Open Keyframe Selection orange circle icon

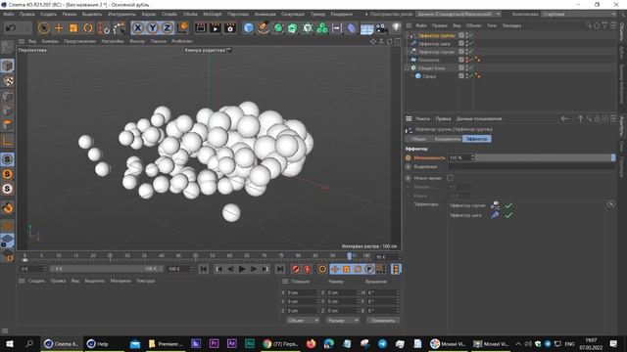tap(322, 269)
